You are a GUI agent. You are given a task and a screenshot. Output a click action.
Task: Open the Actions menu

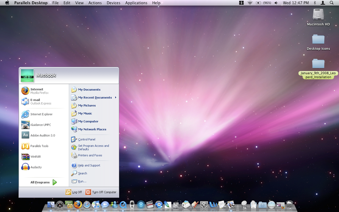coord(95,3)
